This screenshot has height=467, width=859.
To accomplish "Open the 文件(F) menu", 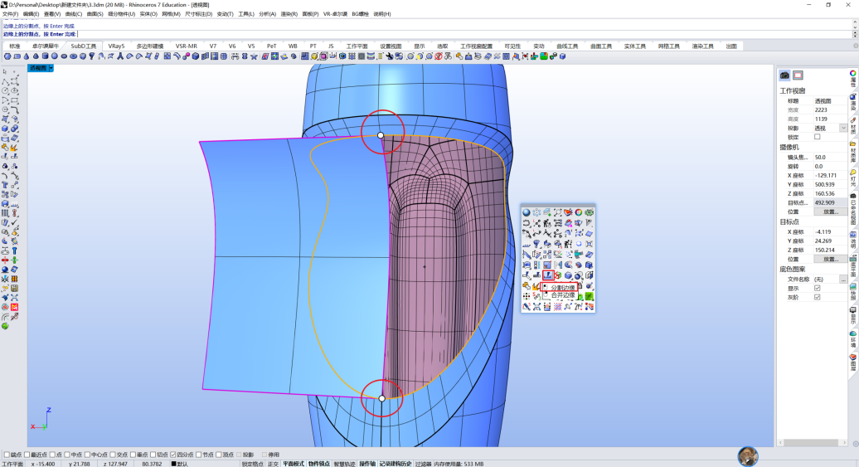I will (11, 14).
